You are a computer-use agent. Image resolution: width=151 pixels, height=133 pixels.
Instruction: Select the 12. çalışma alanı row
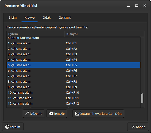coord(73,103)
